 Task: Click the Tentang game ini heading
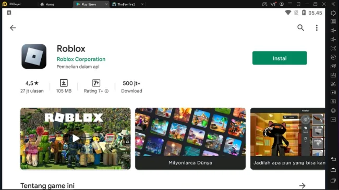pyautogui.click(x=47, y=186)
